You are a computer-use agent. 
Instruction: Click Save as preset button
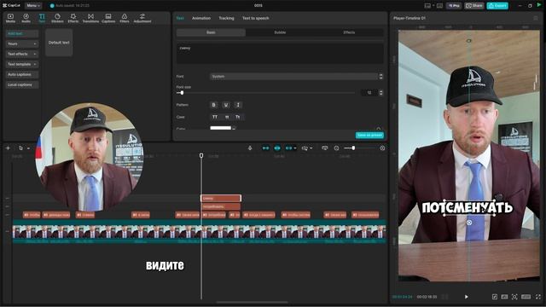369,135
